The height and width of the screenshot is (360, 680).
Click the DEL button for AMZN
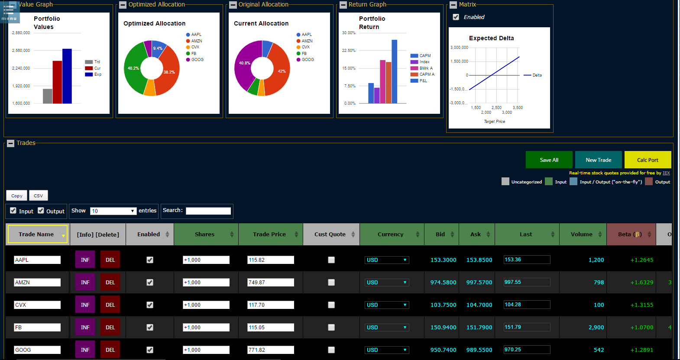point(110,282)
